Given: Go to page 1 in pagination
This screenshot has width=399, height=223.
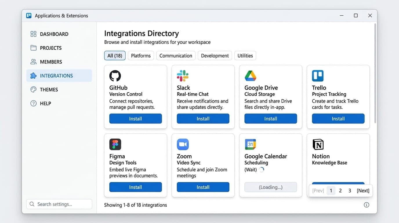Looking at the screenshot, I should [x=331, y=191].
